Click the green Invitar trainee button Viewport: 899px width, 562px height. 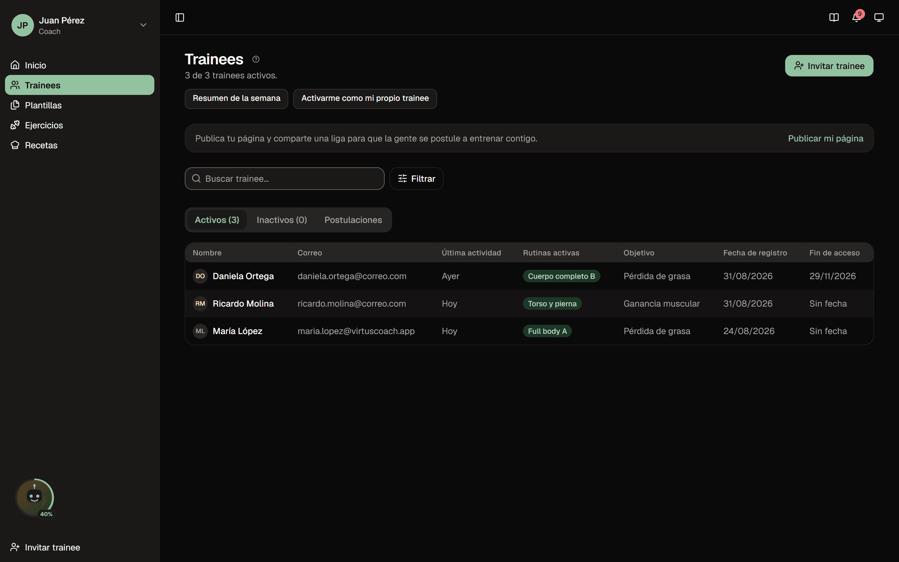pos(829,66)
